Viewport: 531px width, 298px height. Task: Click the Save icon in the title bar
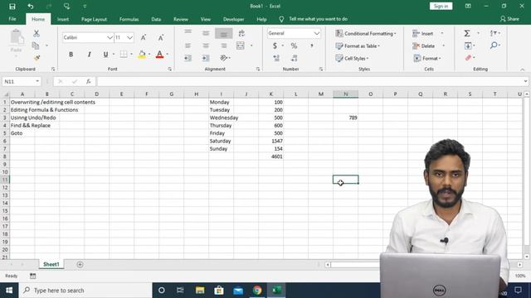pyautogui.click(x=12, y=6)
